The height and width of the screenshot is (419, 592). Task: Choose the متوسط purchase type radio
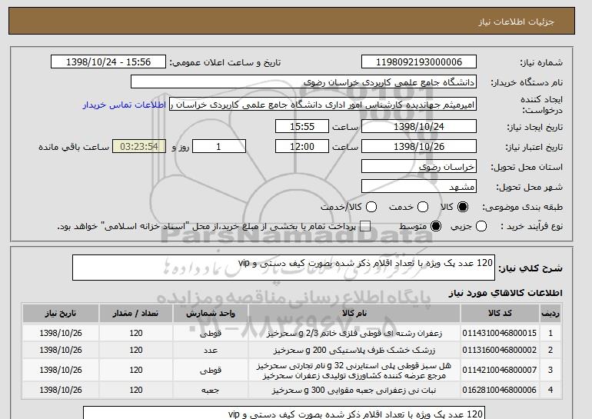[x=436, y=227]
